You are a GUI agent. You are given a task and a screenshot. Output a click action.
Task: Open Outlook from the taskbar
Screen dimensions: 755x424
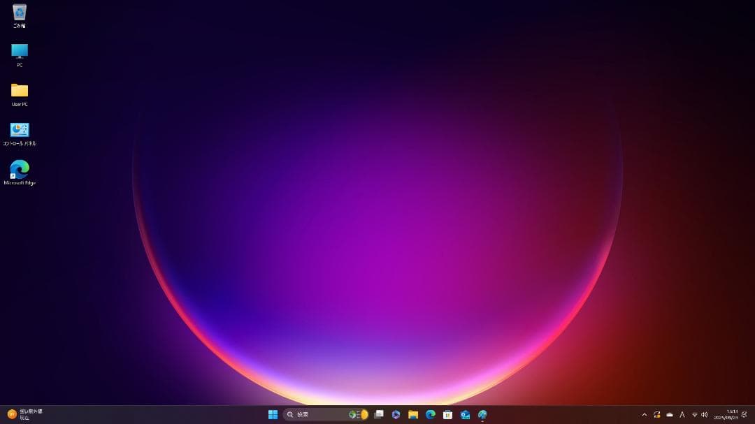click(x=464, y=414)
